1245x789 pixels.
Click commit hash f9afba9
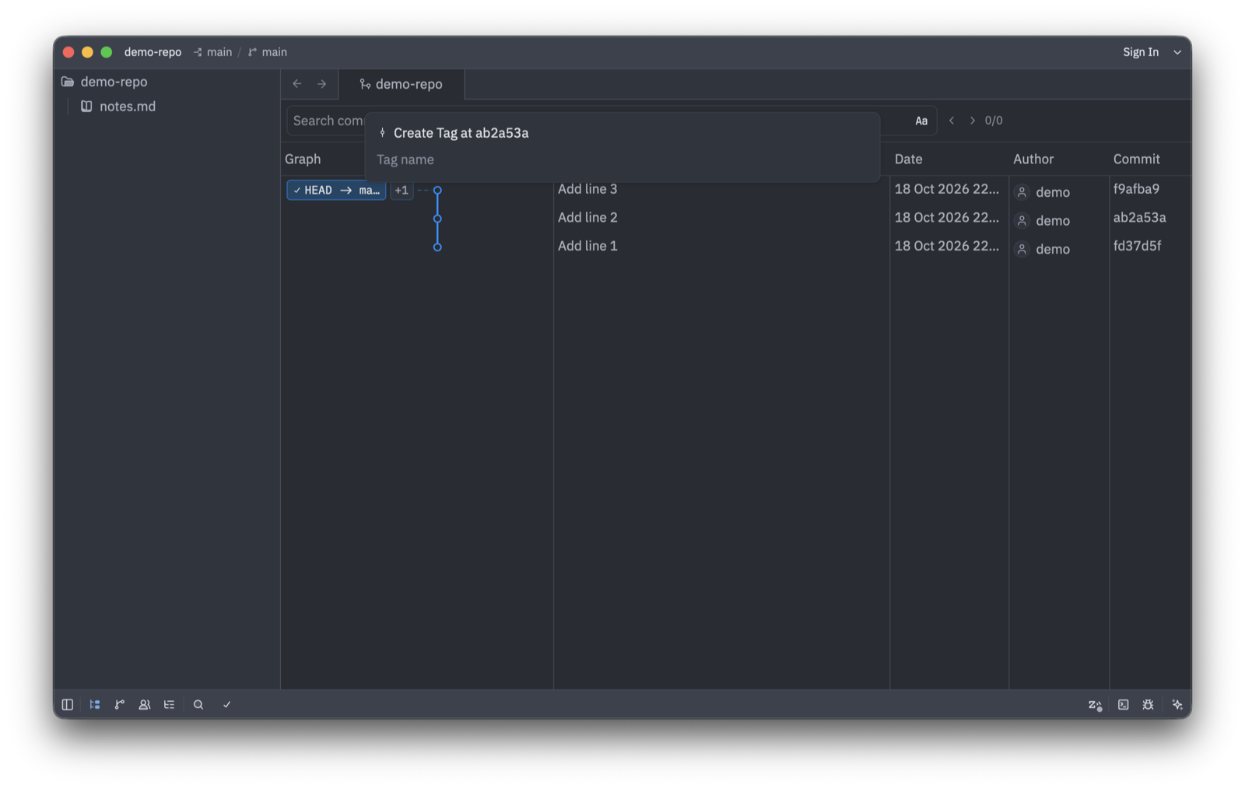click(1136, 189)
